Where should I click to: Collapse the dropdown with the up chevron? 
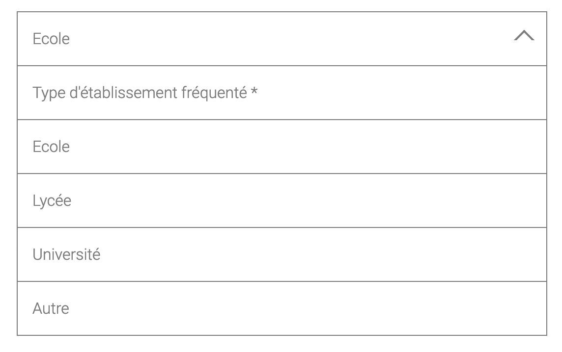(524, 36)
